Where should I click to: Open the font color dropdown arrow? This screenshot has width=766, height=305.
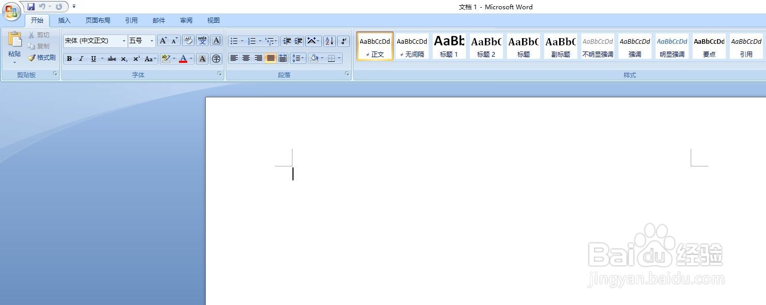click(x=191, y=59)
